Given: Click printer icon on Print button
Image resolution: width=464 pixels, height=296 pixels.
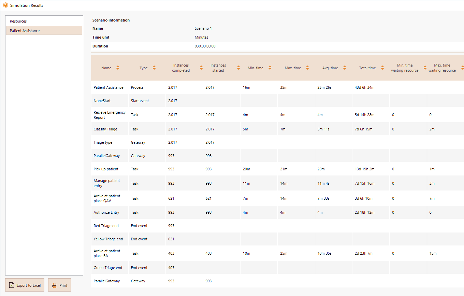Looking at the screenshot, I should click(x=55, y=285).
